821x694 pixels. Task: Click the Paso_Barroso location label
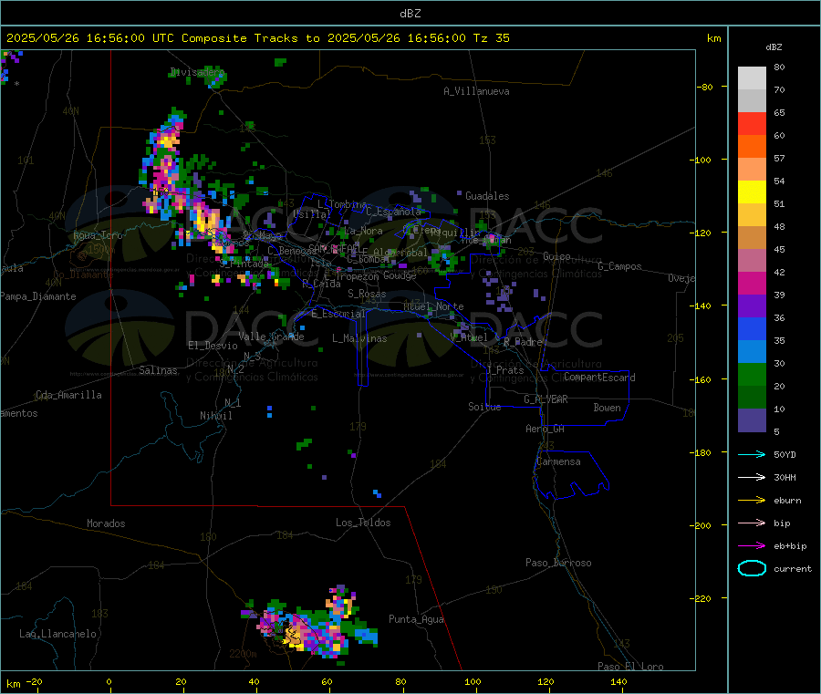[x=558, y=563]
